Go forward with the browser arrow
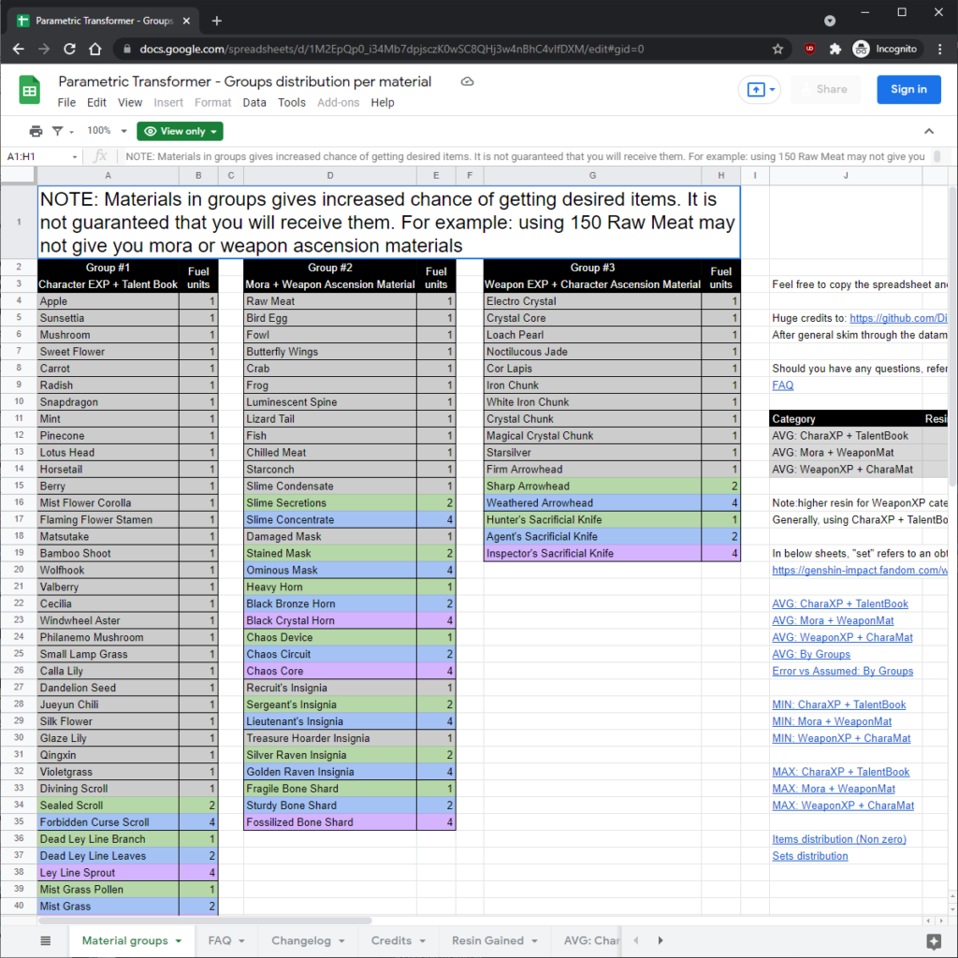The height and width of the screenshot is (958, 958). 44,49
